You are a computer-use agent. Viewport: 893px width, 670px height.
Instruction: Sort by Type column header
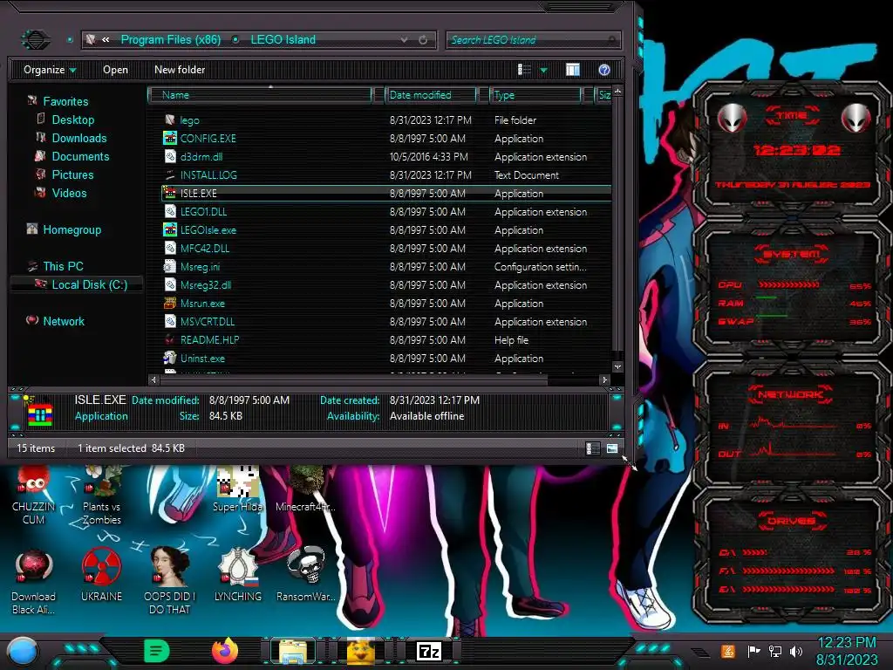click(x=535, y=95)
